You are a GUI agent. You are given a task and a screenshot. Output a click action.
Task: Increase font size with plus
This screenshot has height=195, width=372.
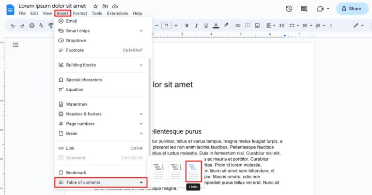point(176,25)
